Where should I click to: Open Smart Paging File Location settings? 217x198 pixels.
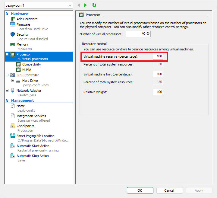[35, 136]
